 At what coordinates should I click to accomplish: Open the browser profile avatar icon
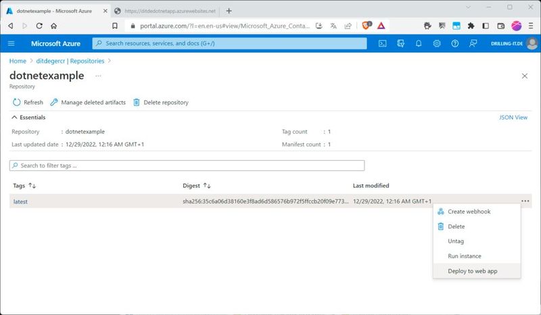click(516, 26)
